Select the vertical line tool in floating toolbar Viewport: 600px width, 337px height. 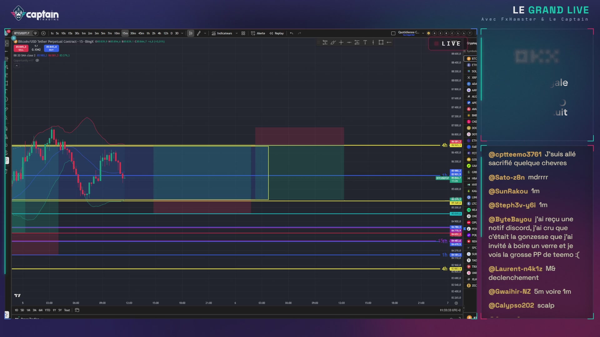coord(373,42)
